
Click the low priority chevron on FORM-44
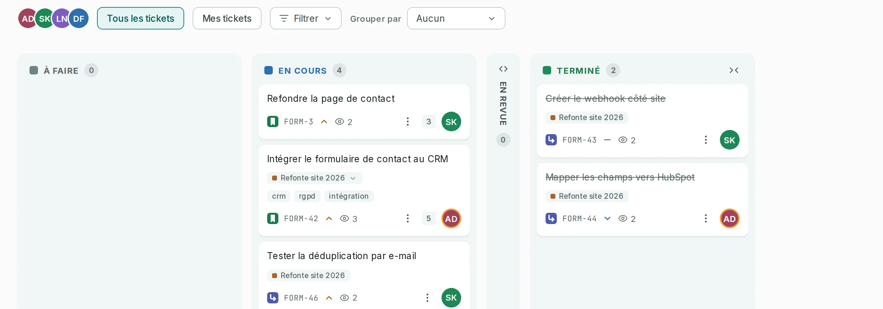(607, 218)
